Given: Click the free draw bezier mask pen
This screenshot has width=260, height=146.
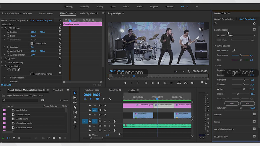Looking at the screenshot, I should pyautogui.click(x=19, y=70).
